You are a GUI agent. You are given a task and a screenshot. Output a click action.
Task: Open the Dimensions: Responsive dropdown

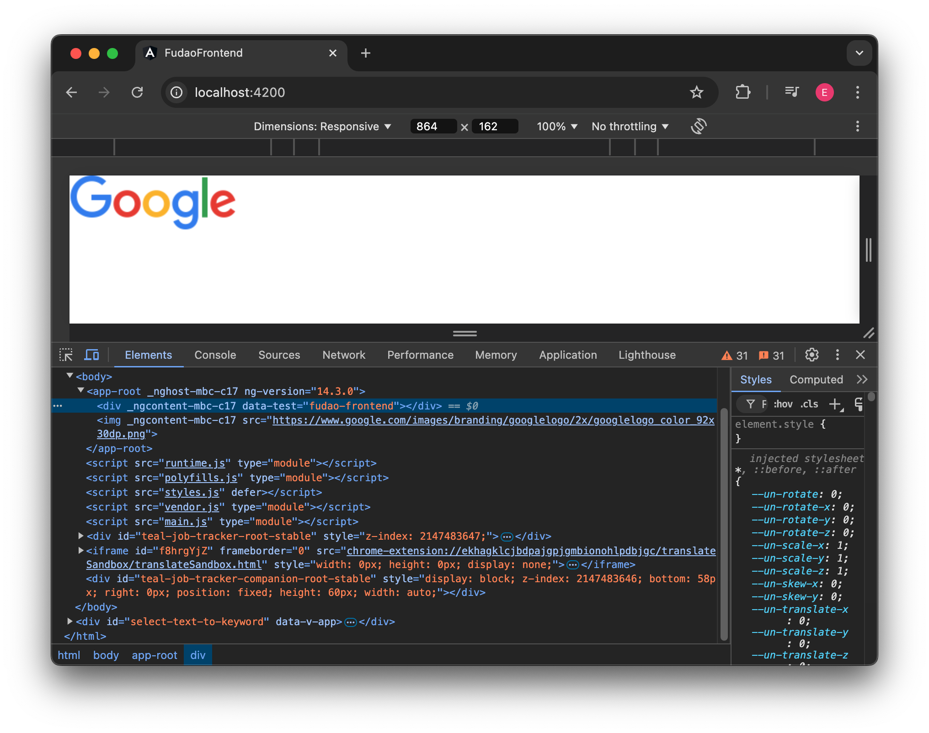[322, 127]
